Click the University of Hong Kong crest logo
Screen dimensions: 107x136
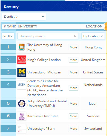pyautogui.click(x=22, y=47)
